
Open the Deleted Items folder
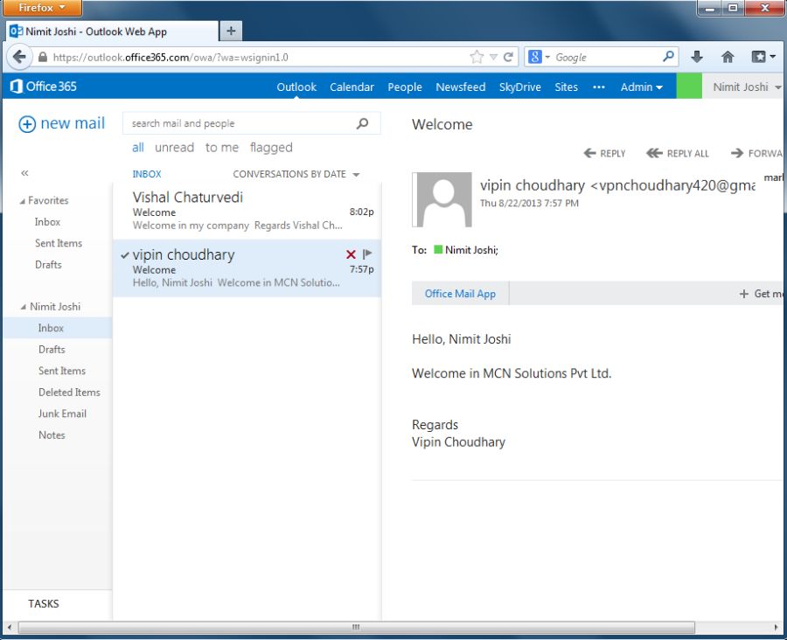(69, 393)
